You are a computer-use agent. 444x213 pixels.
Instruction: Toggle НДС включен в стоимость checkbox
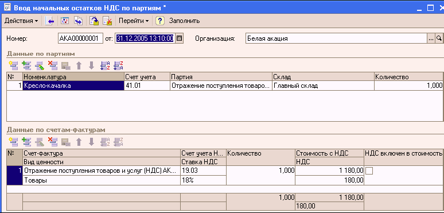point(369,171)
